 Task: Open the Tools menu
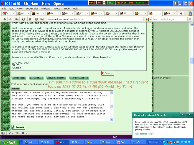[67, 9]
